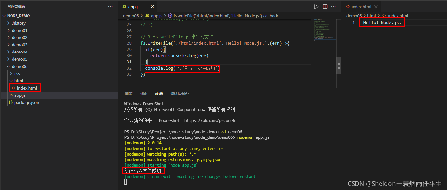447x190 pixels.
Task: Close the index.html editor tab
Action: [x=376, y=7]
